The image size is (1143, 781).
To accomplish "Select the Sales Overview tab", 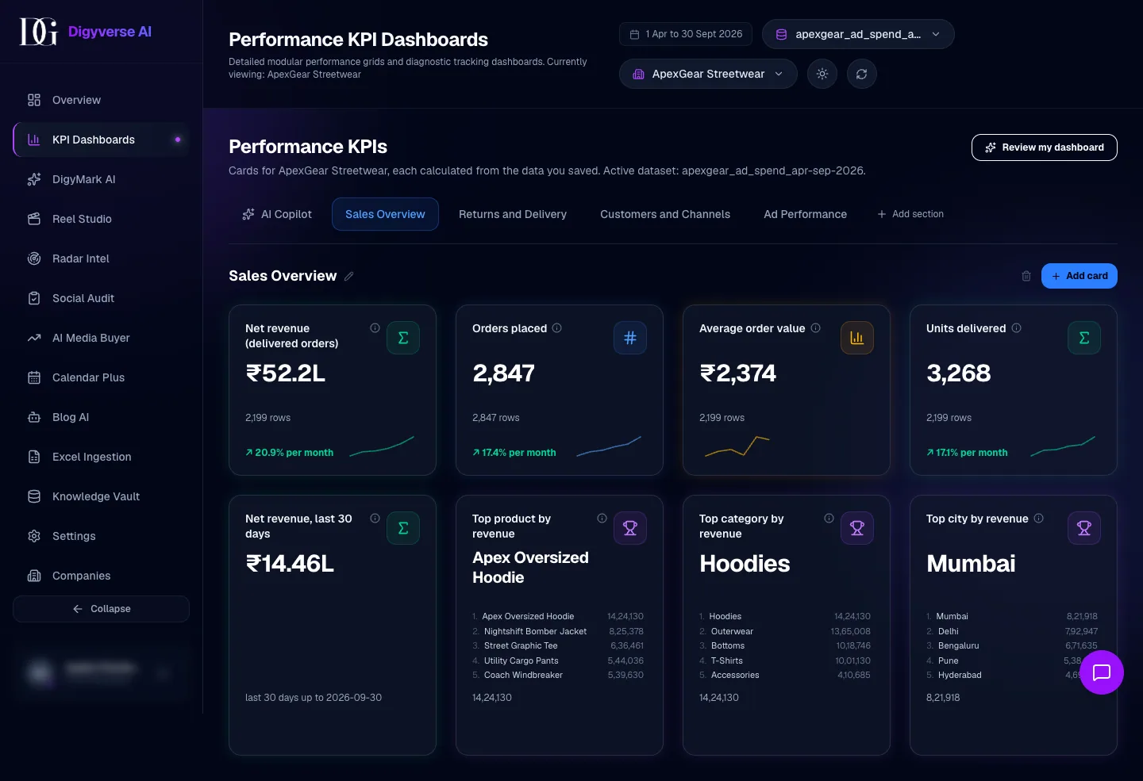I will (x=385, y=214).
